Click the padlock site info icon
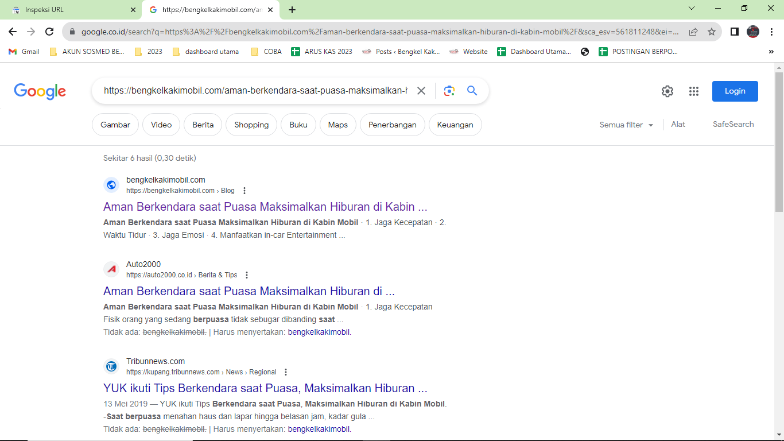The image size is (784, 441). (x=72, y=32)
